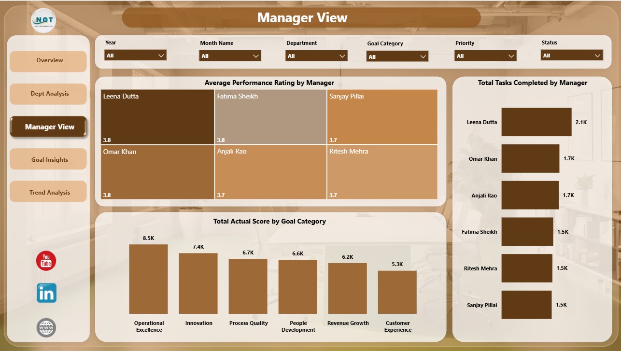Click 'Total Tasks Completed by Manager' title
This screenshot has height=351, width=621.
(533, 83)
